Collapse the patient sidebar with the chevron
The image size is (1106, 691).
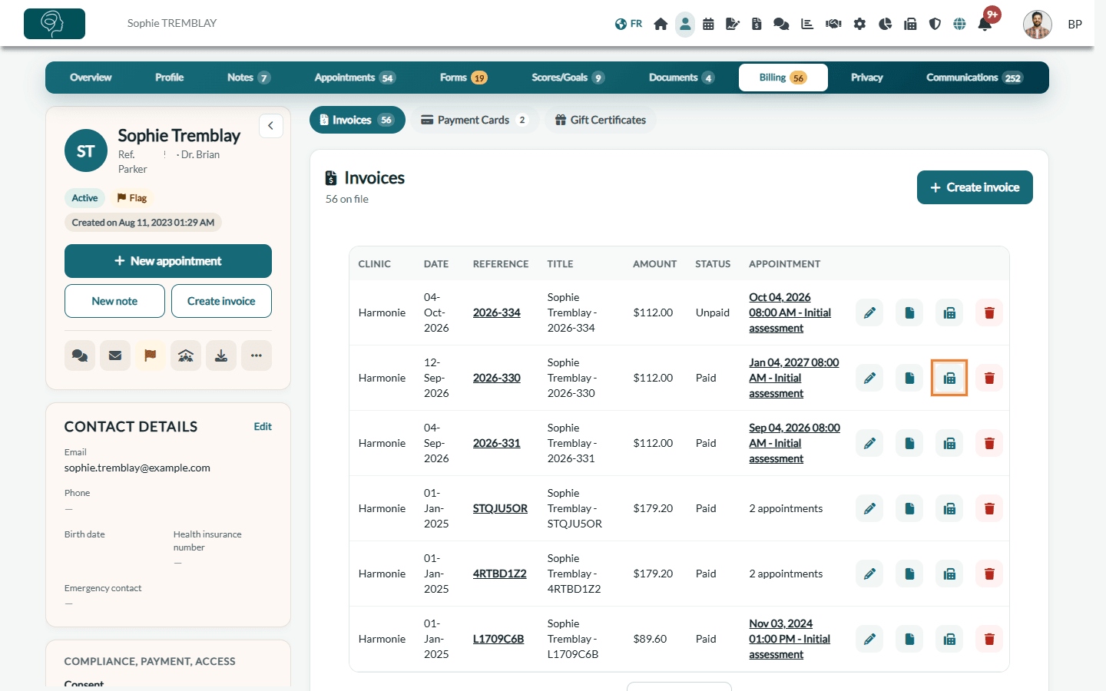point(270,126)
